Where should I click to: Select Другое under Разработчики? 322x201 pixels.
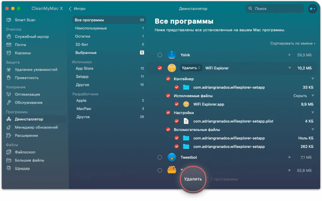pyautogui.click(x=109, y=117)
